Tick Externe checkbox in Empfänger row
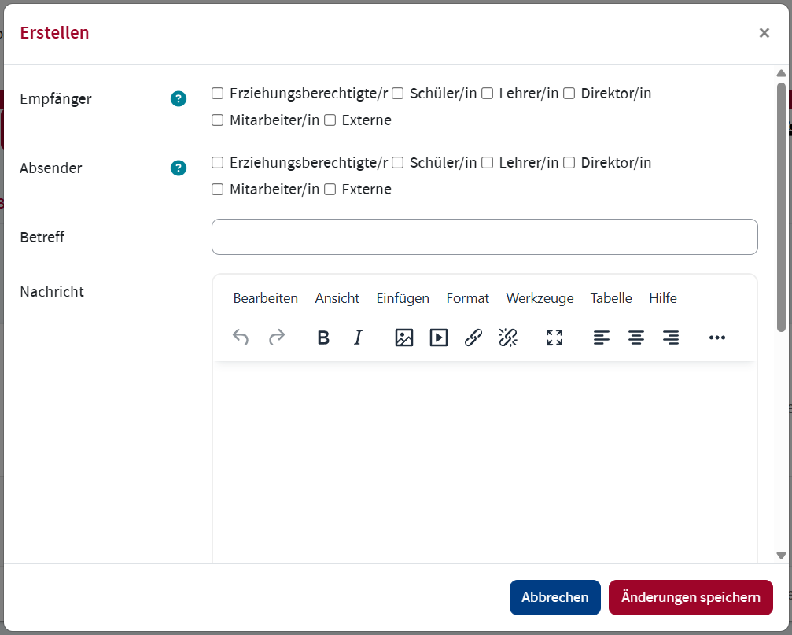 pyautogui.click(x=330, y=120)
